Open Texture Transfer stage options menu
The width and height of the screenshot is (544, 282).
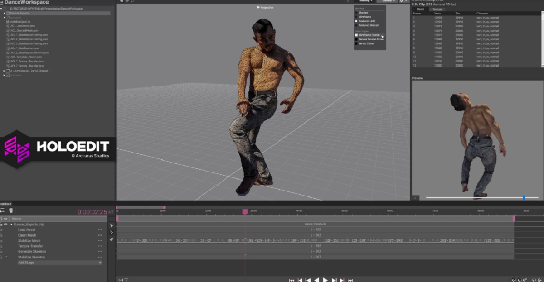pyautogui.click(x=100, y=246)
